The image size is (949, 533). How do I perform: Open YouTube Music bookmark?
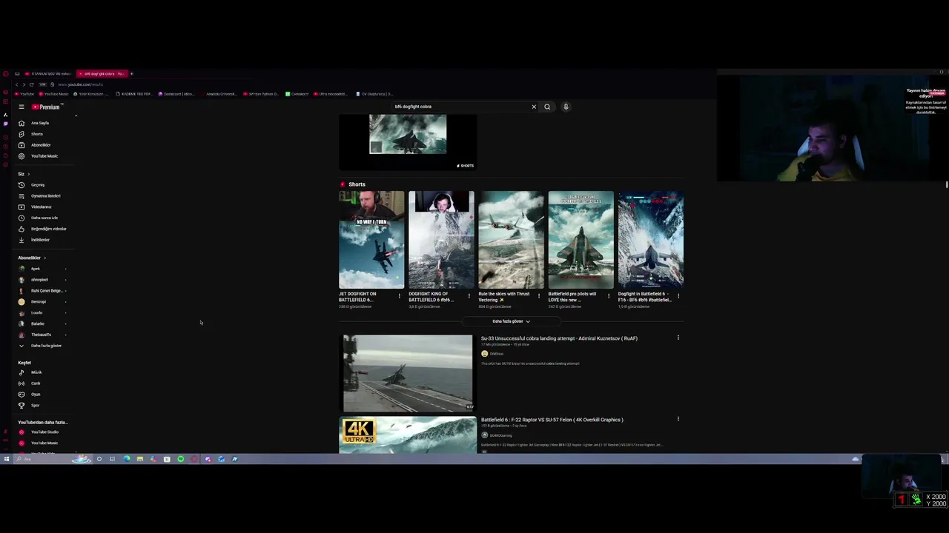(x=53, y=94)
